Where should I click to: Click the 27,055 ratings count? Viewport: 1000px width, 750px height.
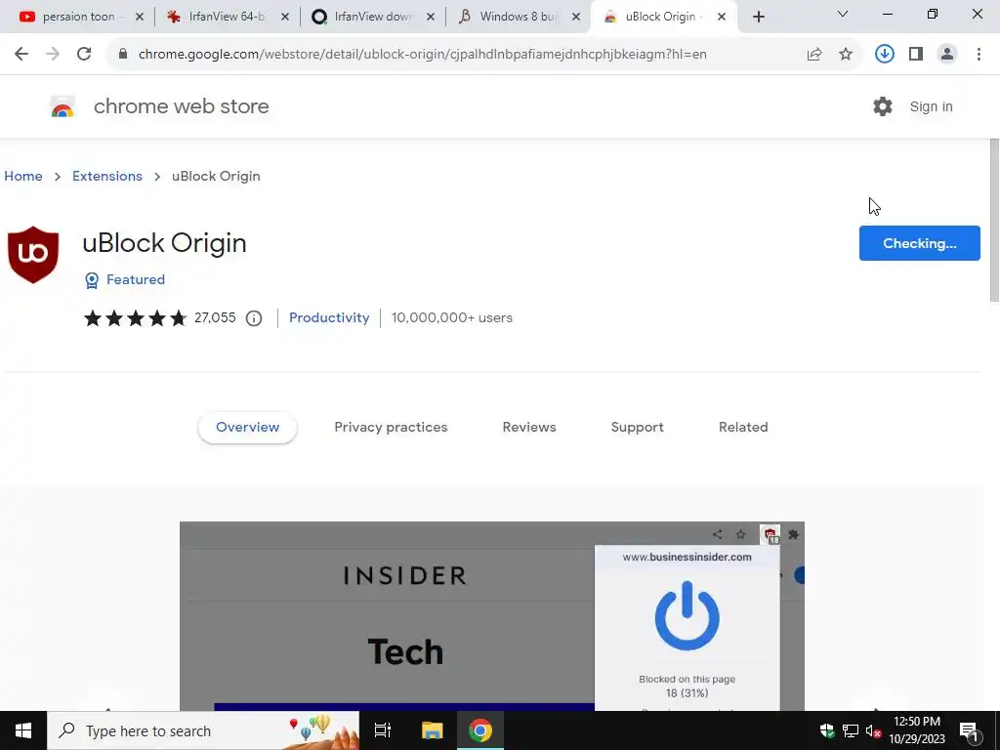(215, 317)
